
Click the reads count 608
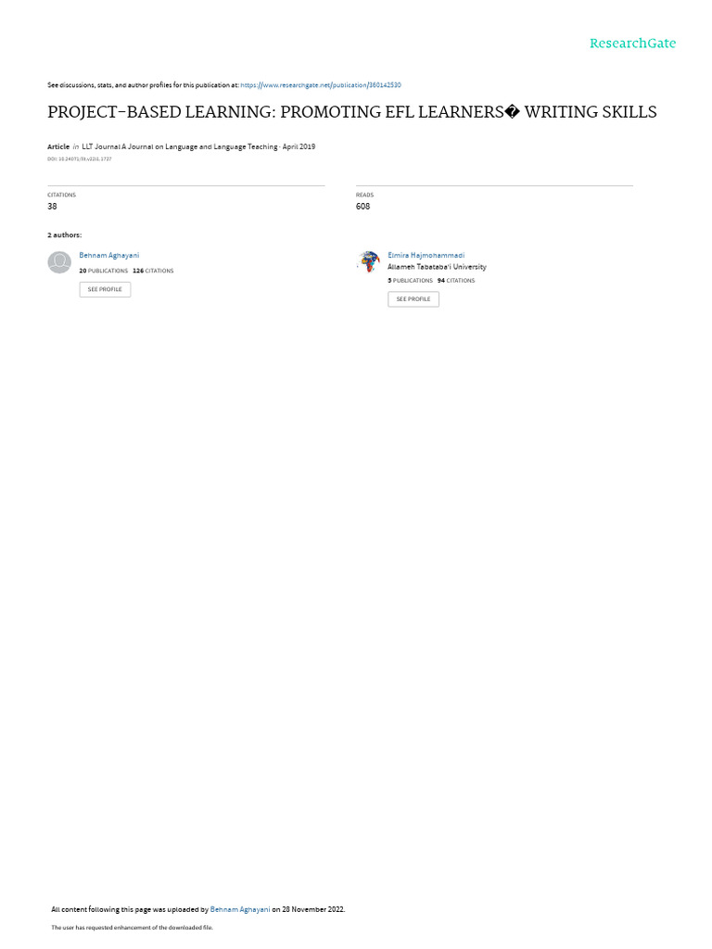362,207
